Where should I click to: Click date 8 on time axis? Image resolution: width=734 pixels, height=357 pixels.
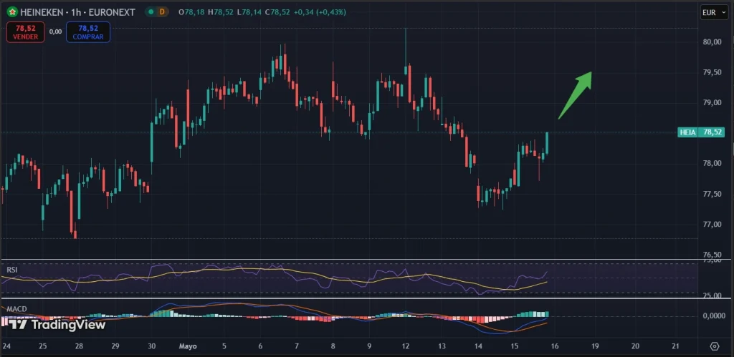(x=333, y=346)
